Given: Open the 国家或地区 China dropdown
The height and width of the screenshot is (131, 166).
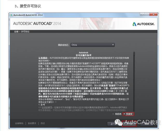Looking at the screenshot, I should pos(93,45).
